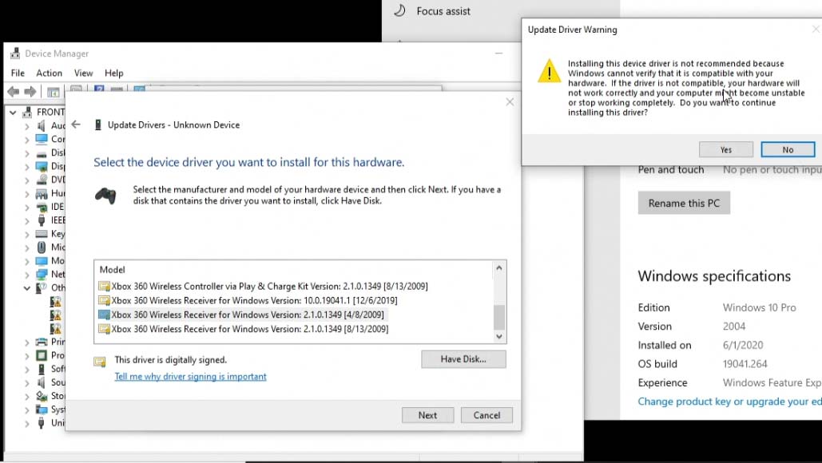Select the IEEE 1394 category icon
822x463 pixels.
[42, 220]
